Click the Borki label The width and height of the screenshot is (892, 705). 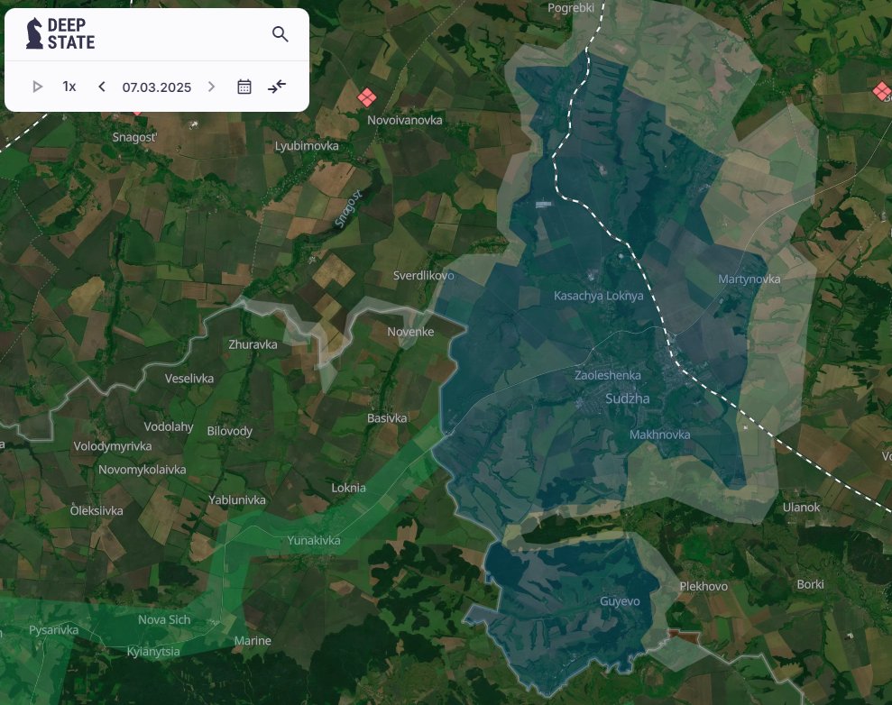810,584
